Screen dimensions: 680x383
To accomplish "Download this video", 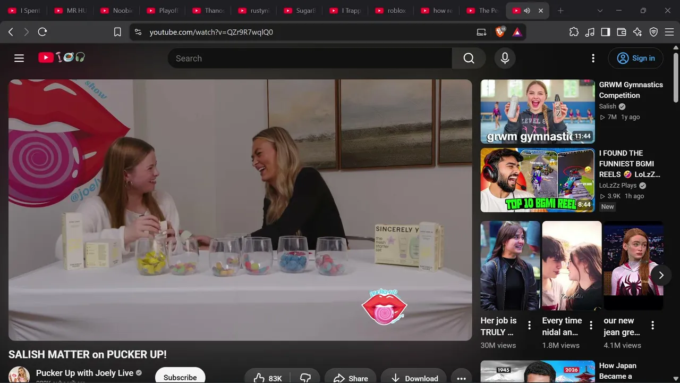I will [414, 378].
